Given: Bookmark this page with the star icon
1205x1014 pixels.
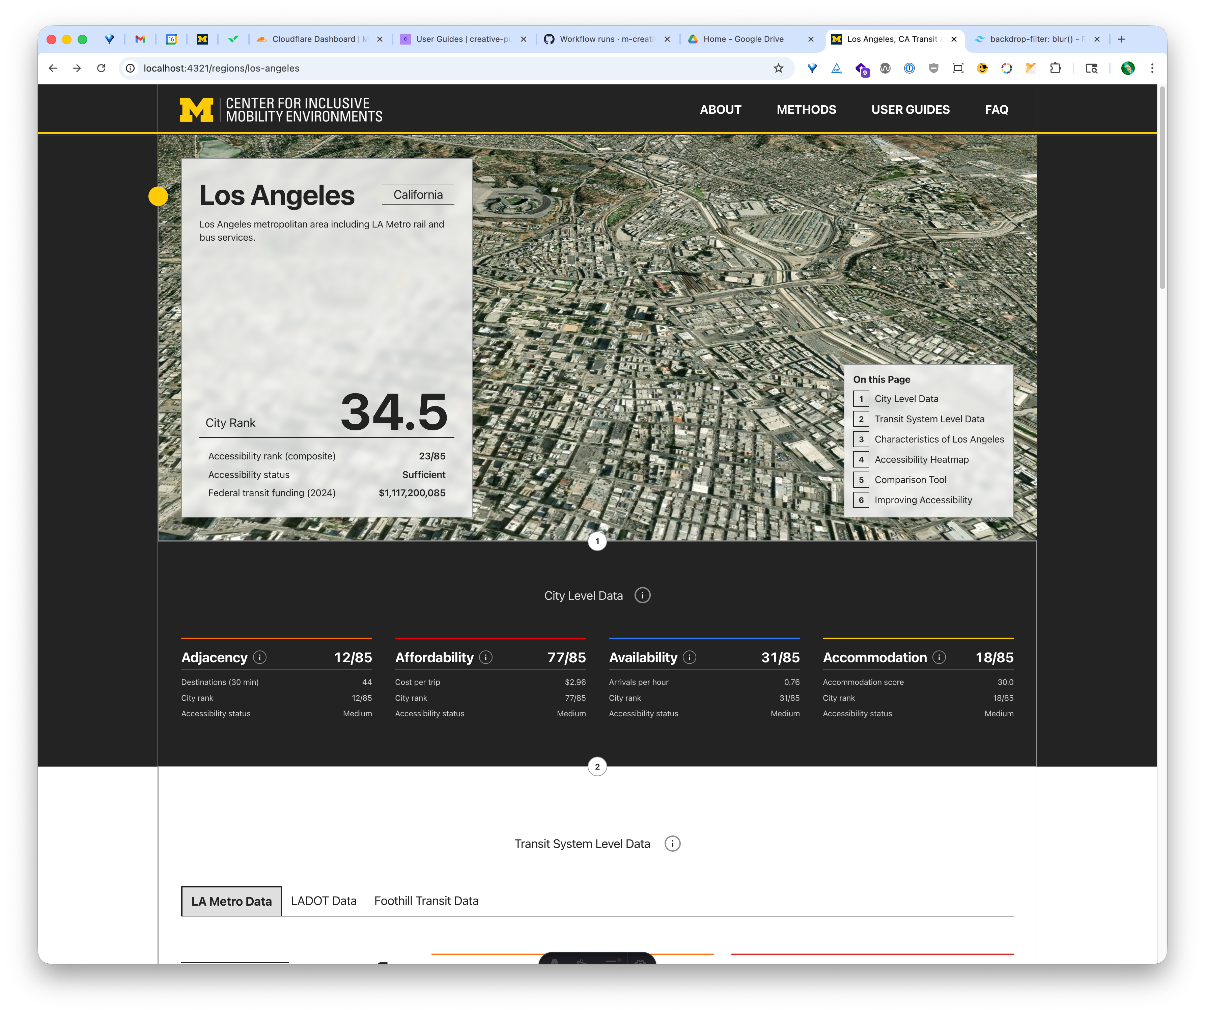Looking at the screenshot, I should [778, 69].
